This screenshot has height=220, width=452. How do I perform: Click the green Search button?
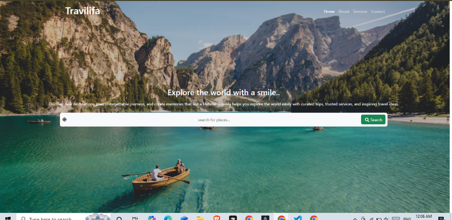[373, 120]
